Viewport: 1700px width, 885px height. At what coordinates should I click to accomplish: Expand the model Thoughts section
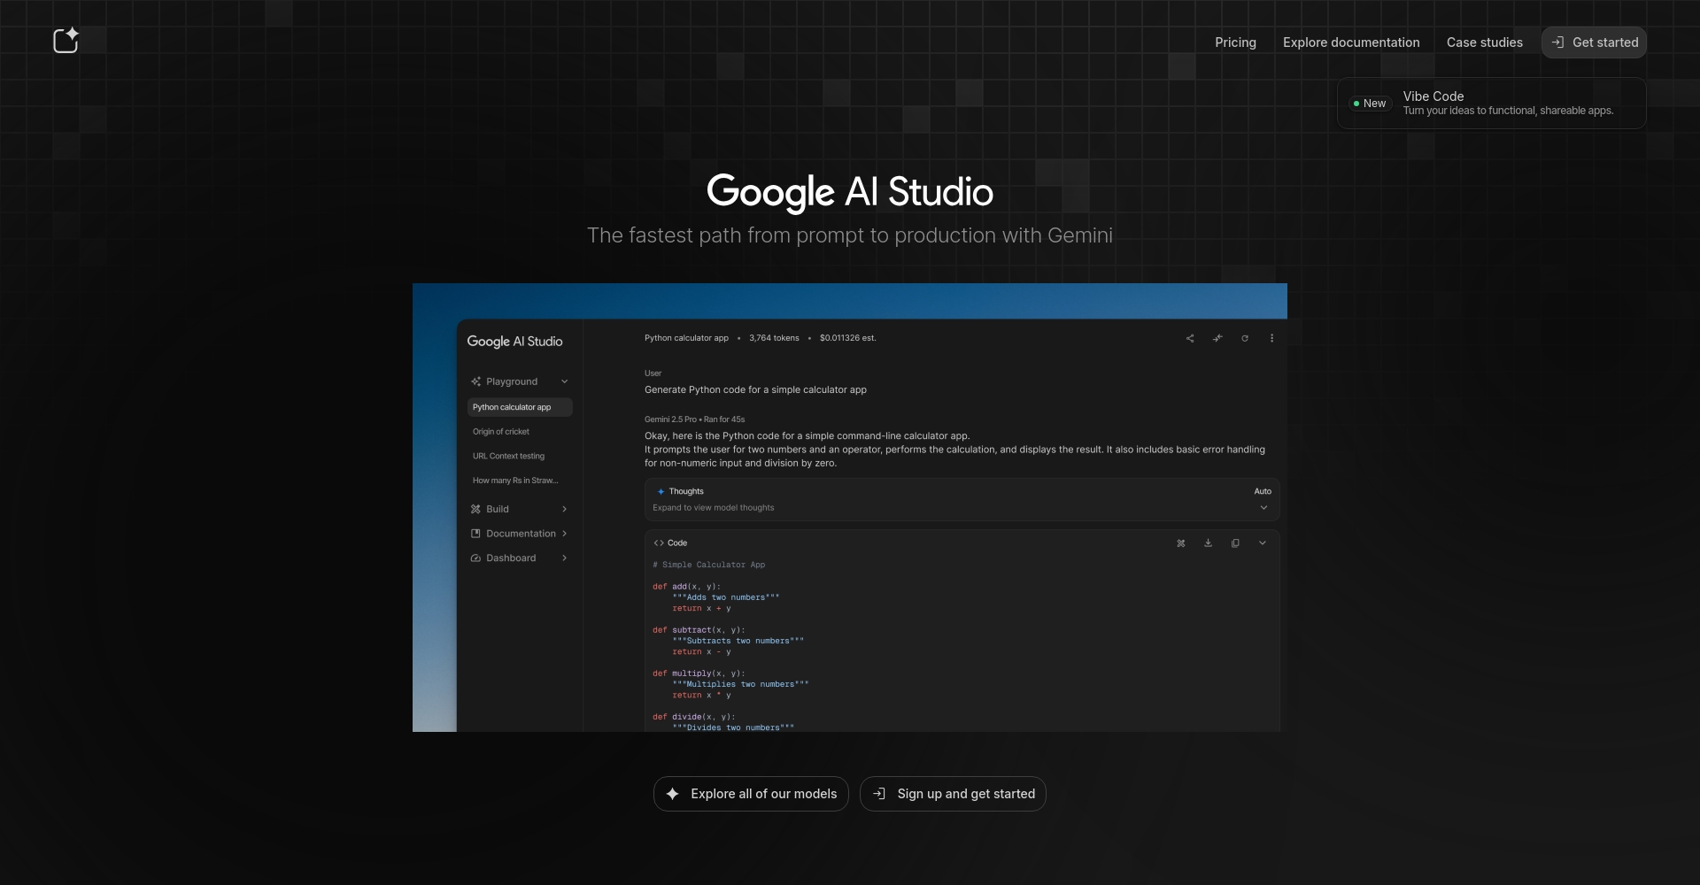click(x=1263, y=507)
